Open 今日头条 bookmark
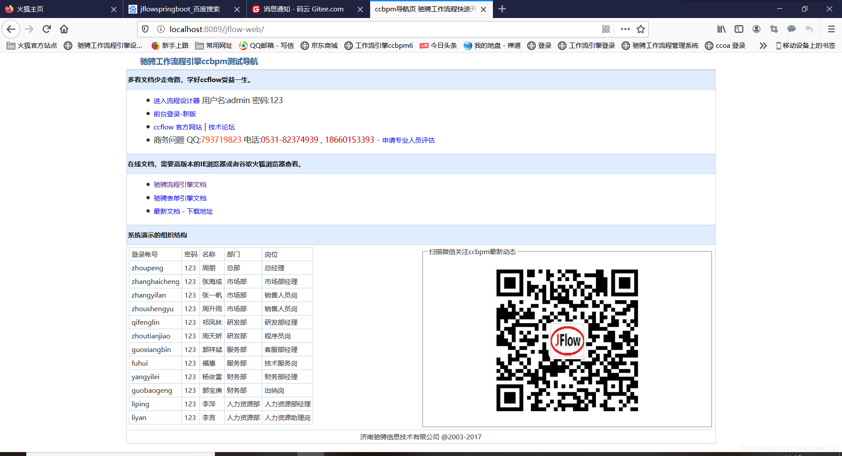842x456 pixels. pyautogui.click(x=439, y=46)
